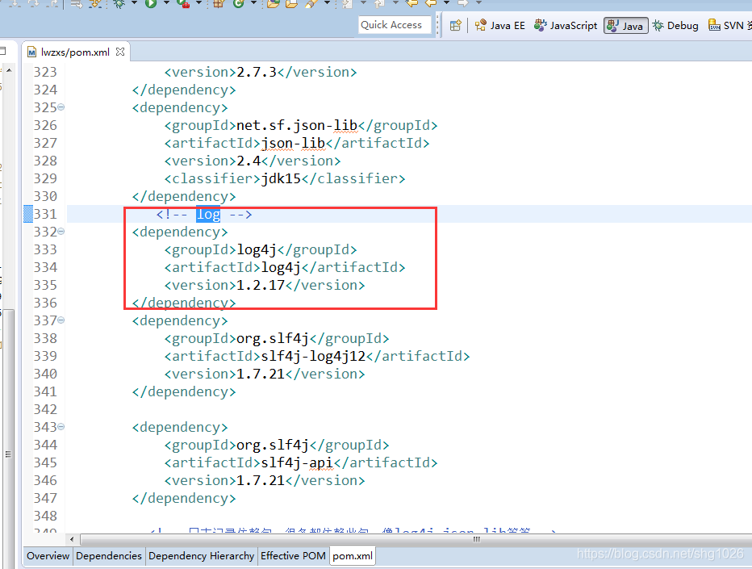
Task: Click the Open Perspective icon
Action: pyautogui.click(x=456, y=26)
